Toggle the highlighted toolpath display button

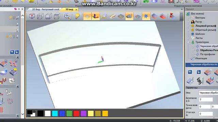point(129,16)
